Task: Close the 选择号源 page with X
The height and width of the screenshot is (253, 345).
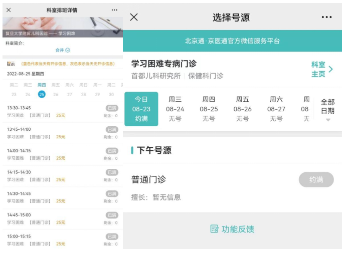Action: coord(134,17)
